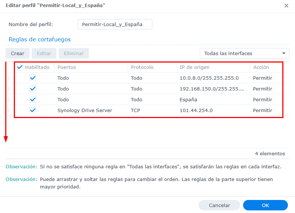Click drag handle of Synology Drive Server rule
This screenshot has width=295, height=213.
pos(9,111)
